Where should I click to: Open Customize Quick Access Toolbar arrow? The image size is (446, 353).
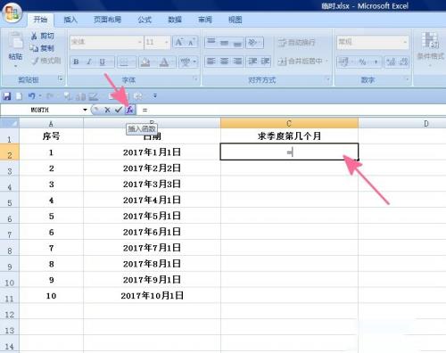coord(155,96)
